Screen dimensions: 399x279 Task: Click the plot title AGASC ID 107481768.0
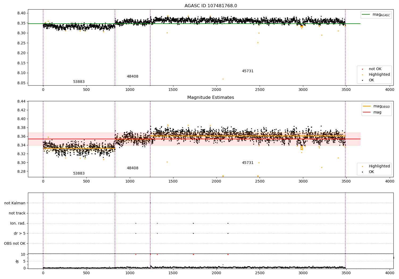pyautogui.click(x=211, y=6)
